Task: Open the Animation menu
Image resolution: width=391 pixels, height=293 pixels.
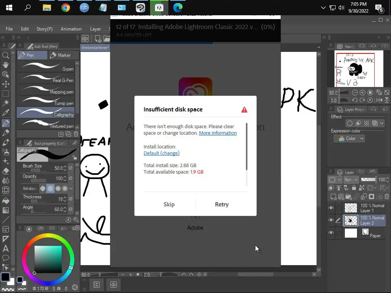Action: (71, 29)
